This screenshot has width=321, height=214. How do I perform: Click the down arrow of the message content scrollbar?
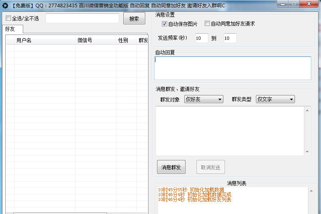tap(307, 151)
